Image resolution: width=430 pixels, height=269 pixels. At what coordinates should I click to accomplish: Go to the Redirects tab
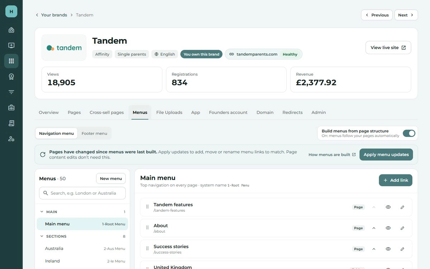292,113
